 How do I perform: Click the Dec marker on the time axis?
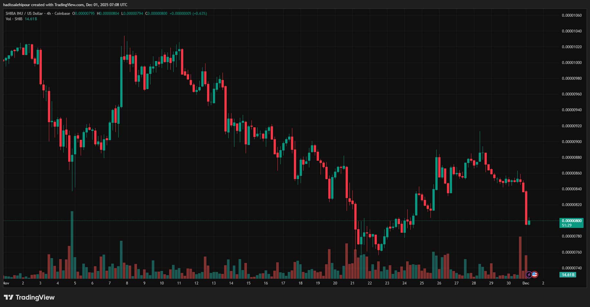[x=526, y=283]
